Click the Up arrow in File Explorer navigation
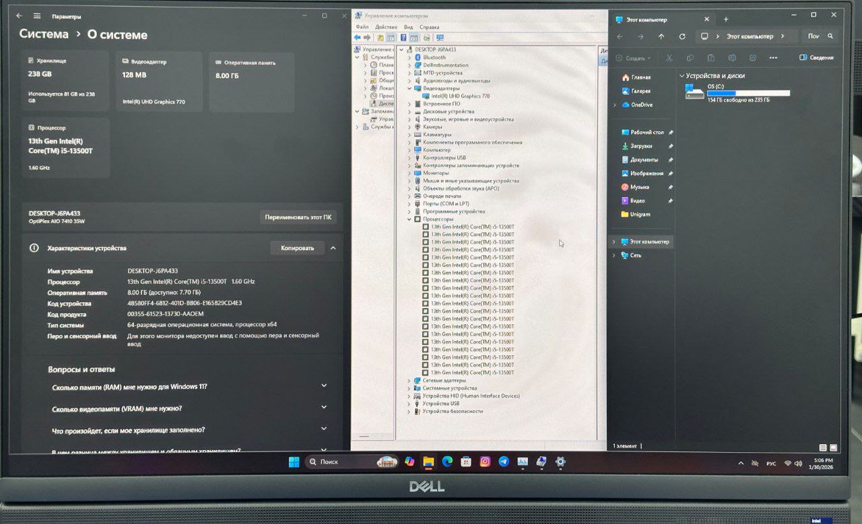Image resolution: width=862 pixels, height=524 pixels. [x=661, y=37]
